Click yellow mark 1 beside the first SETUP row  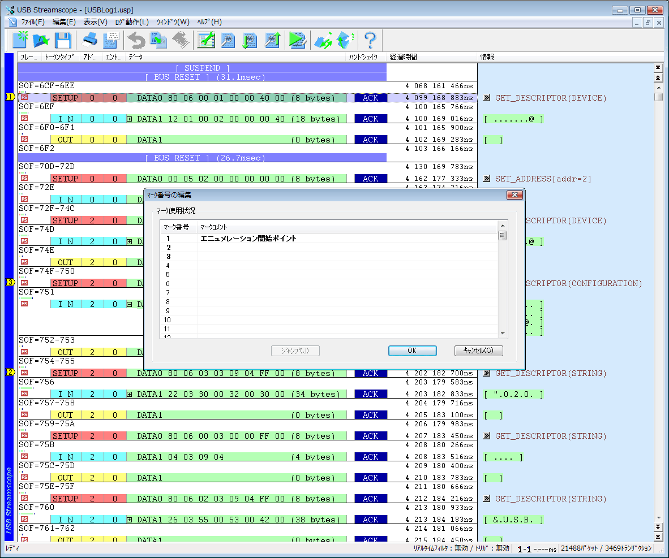10,97
